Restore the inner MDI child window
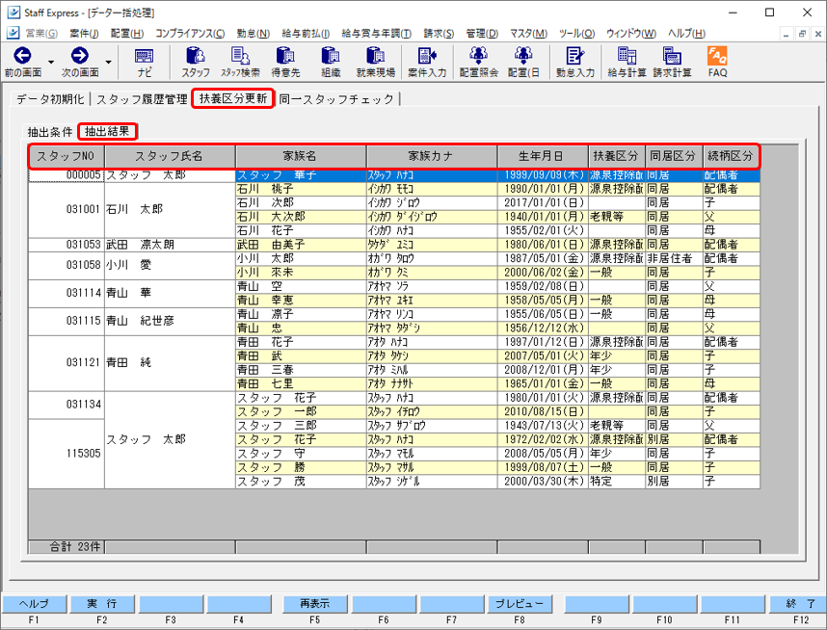 tap(802, 34)
